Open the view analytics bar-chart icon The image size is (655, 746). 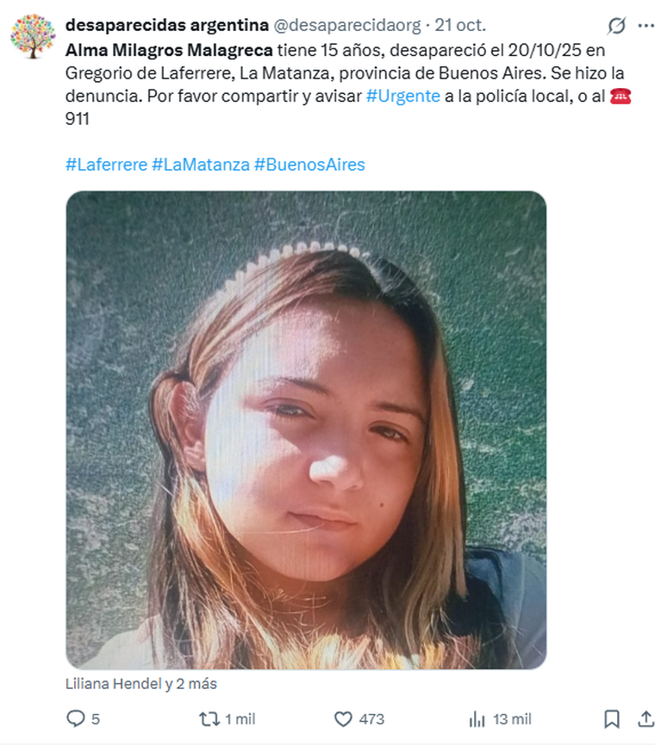[477, 719]
